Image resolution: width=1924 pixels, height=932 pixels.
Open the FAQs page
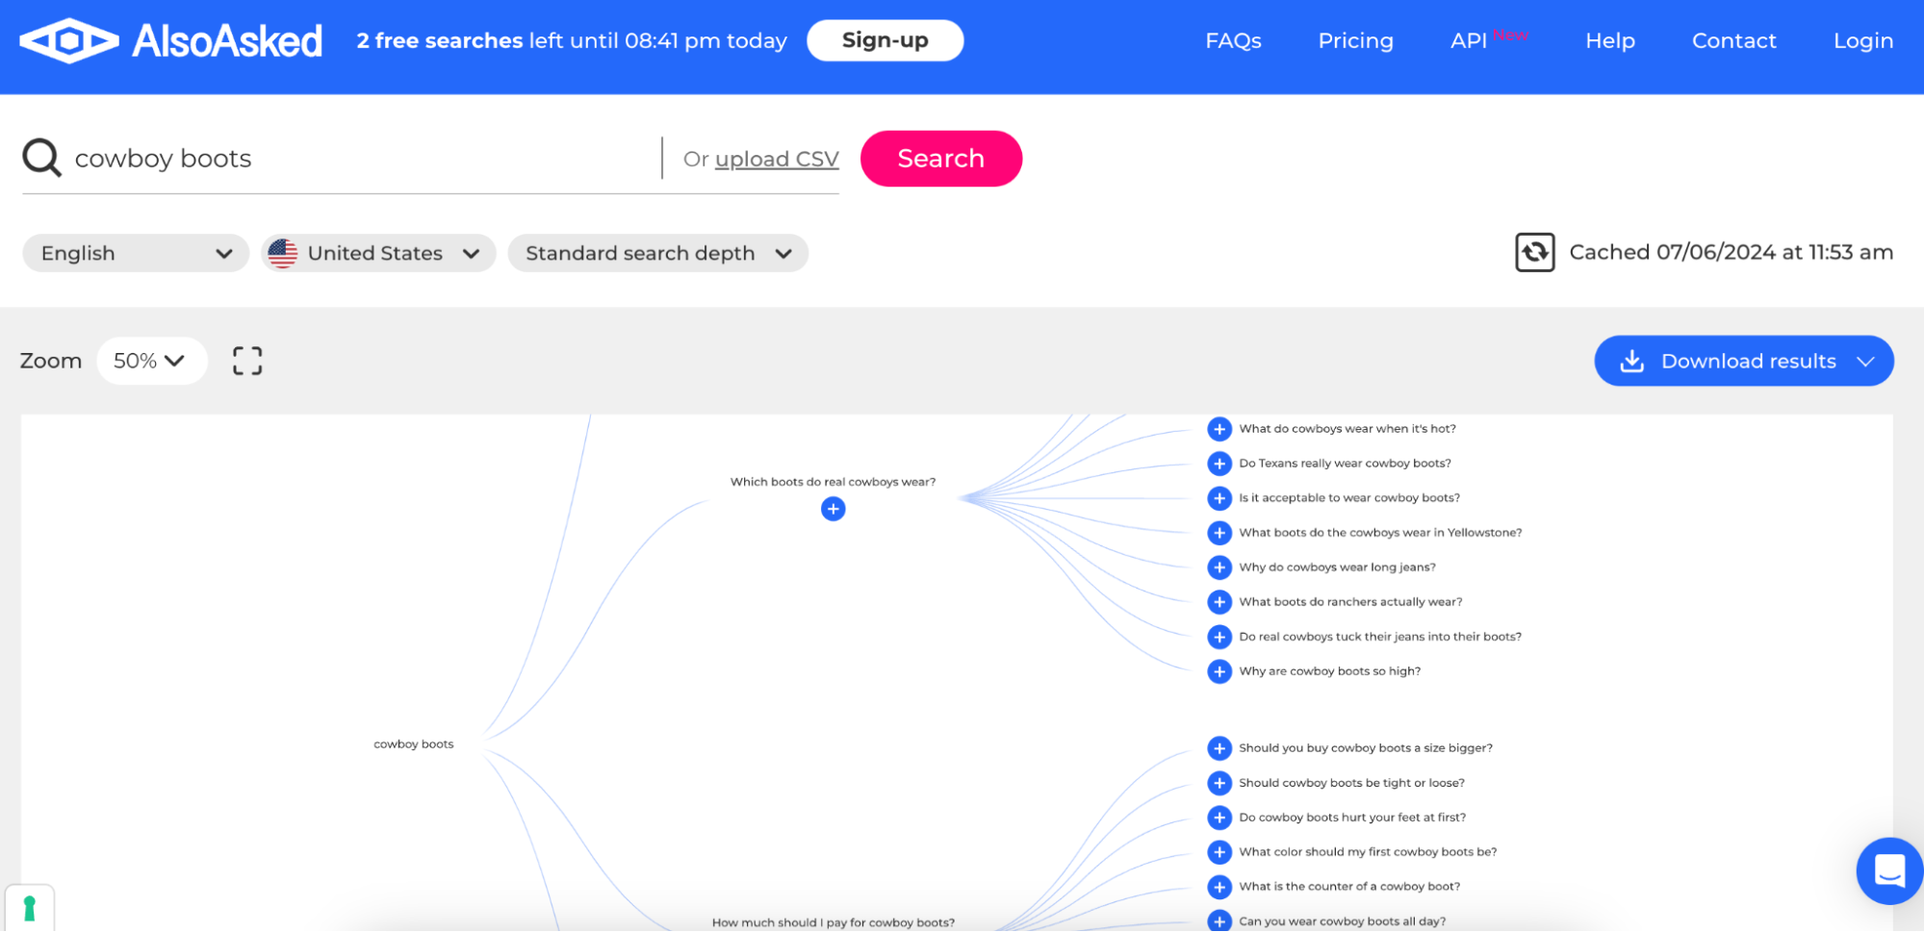[1233, 40]
